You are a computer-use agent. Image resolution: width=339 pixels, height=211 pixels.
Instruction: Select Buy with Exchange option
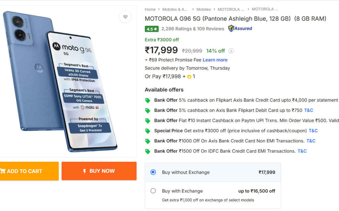[x=153, y=191]
